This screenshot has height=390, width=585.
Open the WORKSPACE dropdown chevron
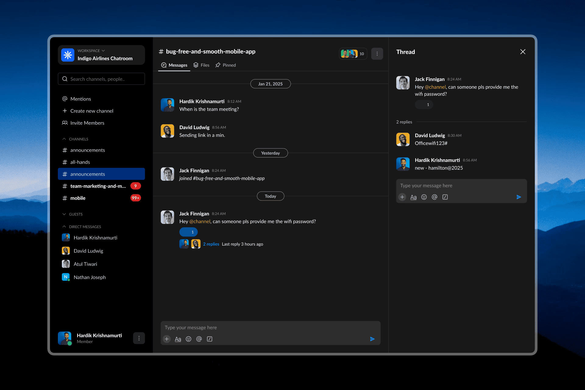click(103, 51)
